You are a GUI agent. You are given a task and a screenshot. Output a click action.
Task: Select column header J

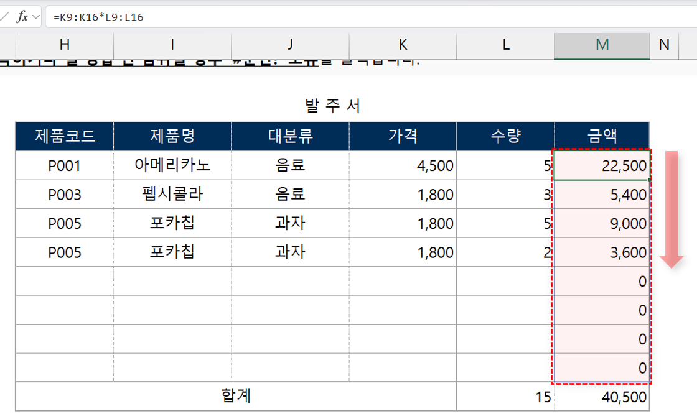click(x=290, y=45)
